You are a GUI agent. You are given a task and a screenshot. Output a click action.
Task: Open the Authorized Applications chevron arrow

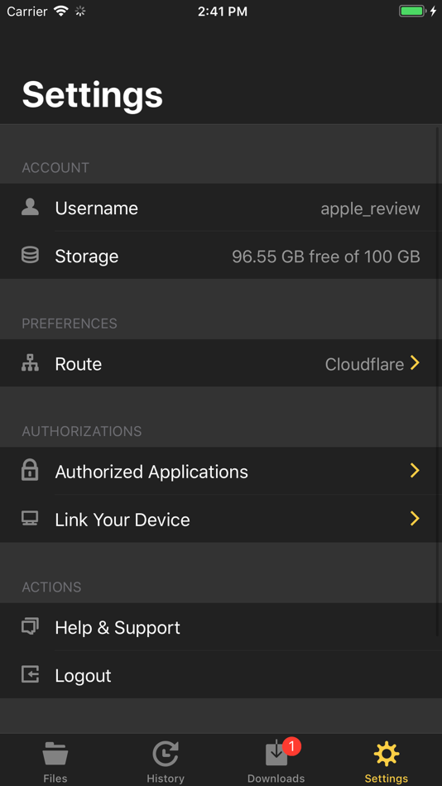coord(415,470)
